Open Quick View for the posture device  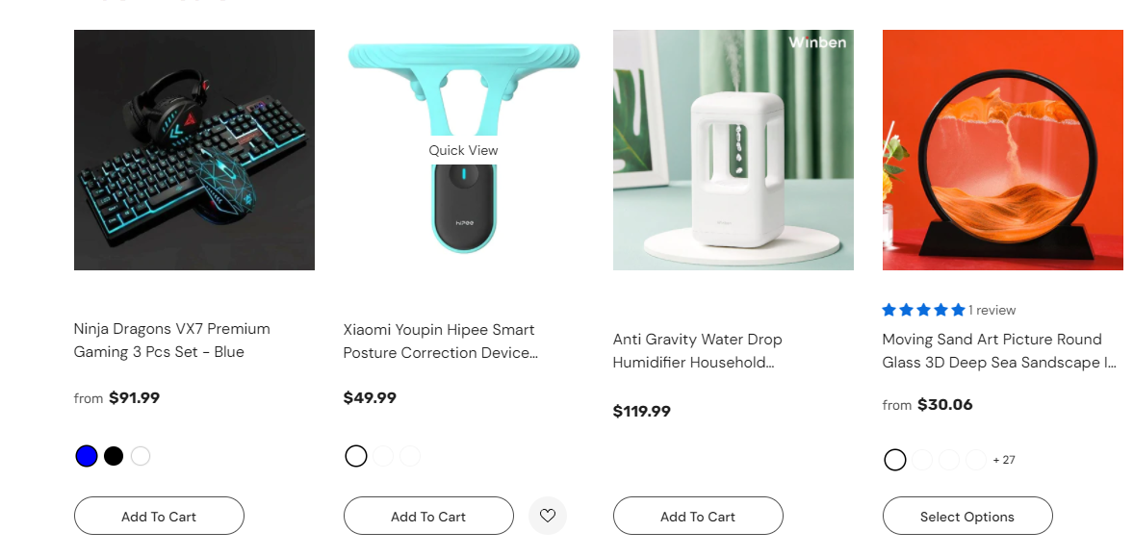click(463, 150)
